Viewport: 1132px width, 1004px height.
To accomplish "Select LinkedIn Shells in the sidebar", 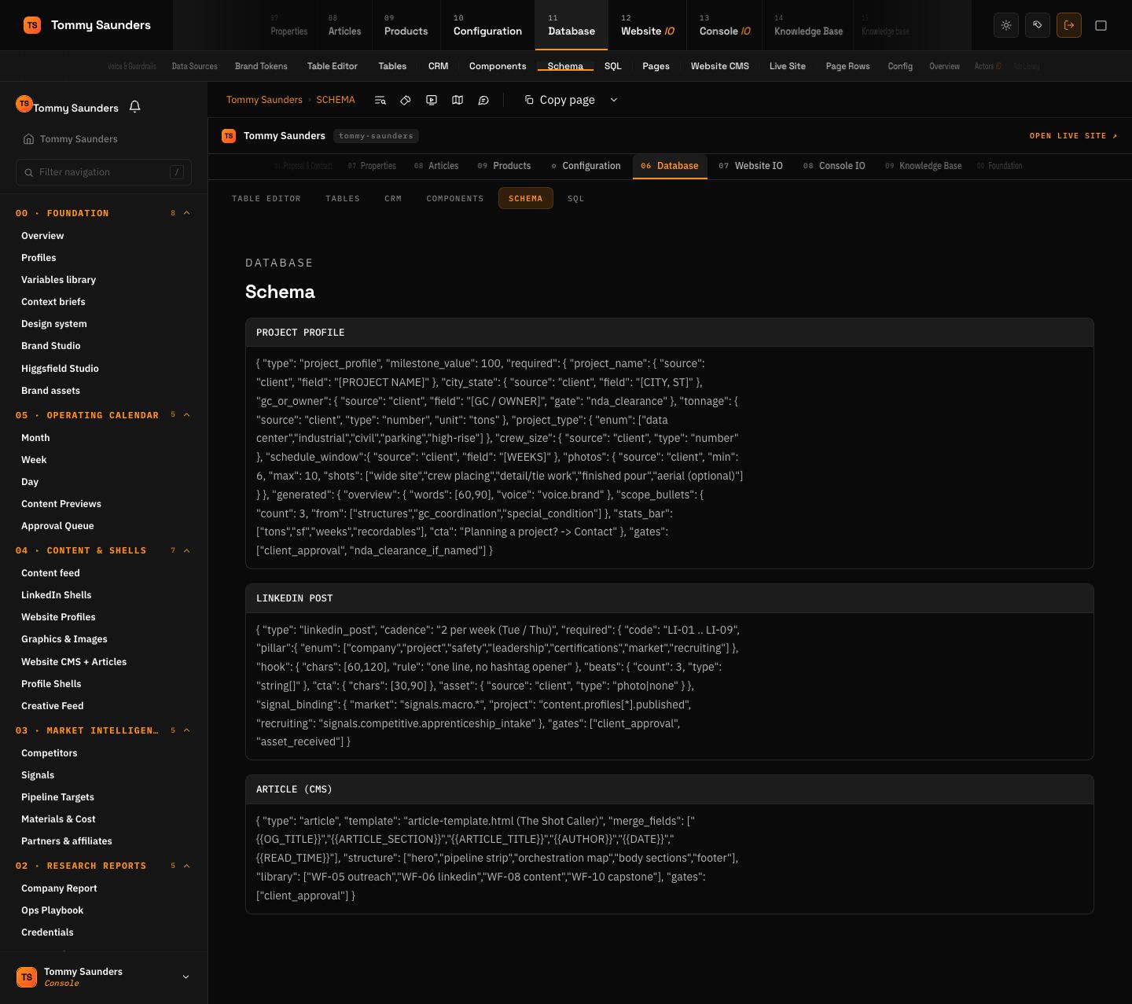I will [57, 595].
